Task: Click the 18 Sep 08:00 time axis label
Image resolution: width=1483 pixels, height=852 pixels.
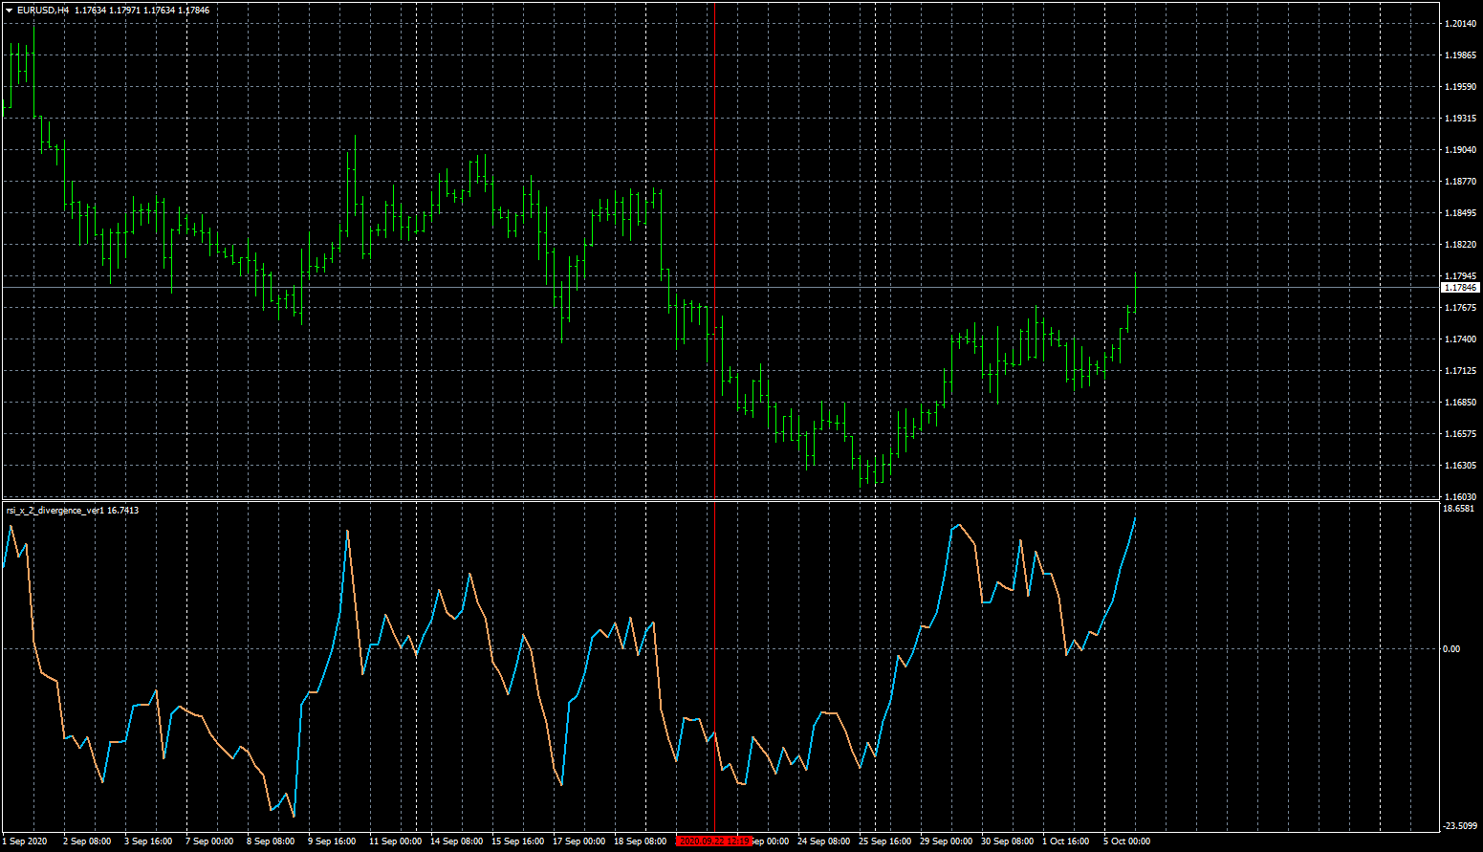Action: (640, 841)
